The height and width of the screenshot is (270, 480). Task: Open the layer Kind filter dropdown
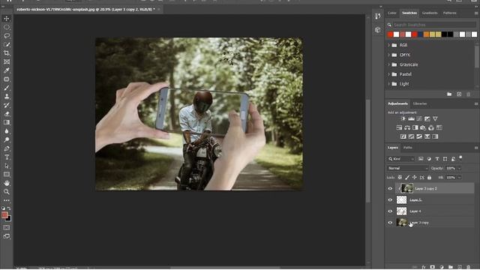pyautogui.click(x=401, y=159)
